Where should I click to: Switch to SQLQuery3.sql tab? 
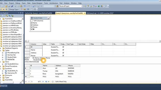100,13
